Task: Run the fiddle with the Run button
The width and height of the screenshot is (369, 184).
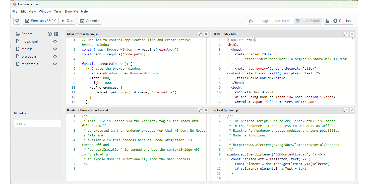Action: [67, 21]
